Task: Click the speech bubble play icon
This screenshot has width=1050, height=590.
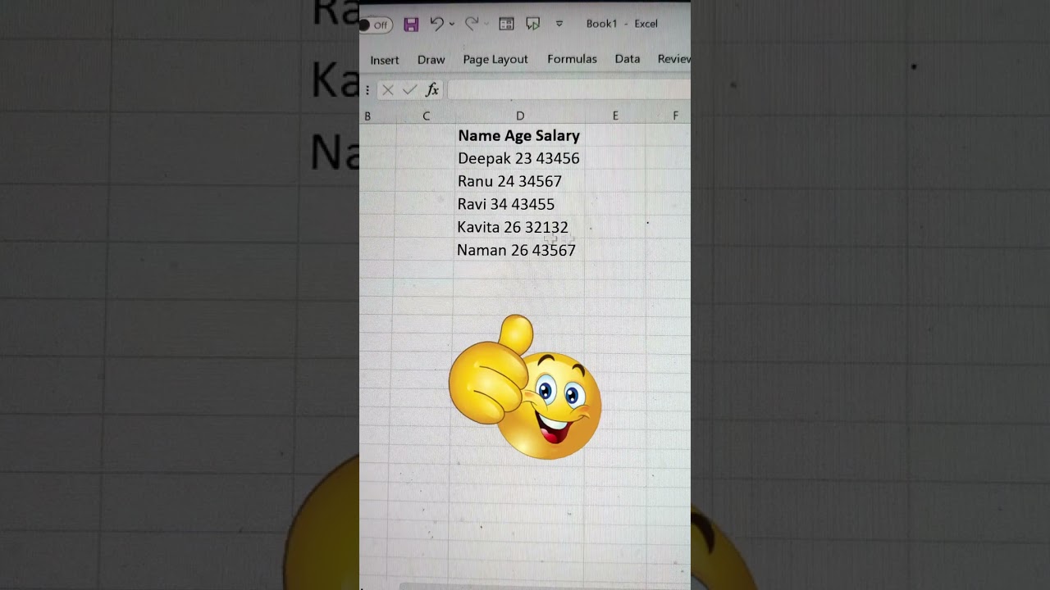Action: click(x=532, y=24)
